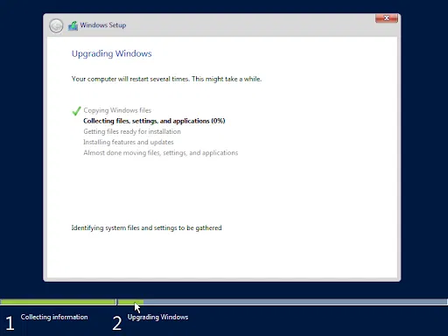
Task: Click the 'Collecting information' stage label
Action: (x=54, y=317)
